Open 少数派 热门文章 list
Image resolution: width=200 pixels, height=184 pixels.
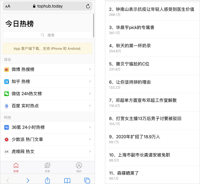point(48,140)
